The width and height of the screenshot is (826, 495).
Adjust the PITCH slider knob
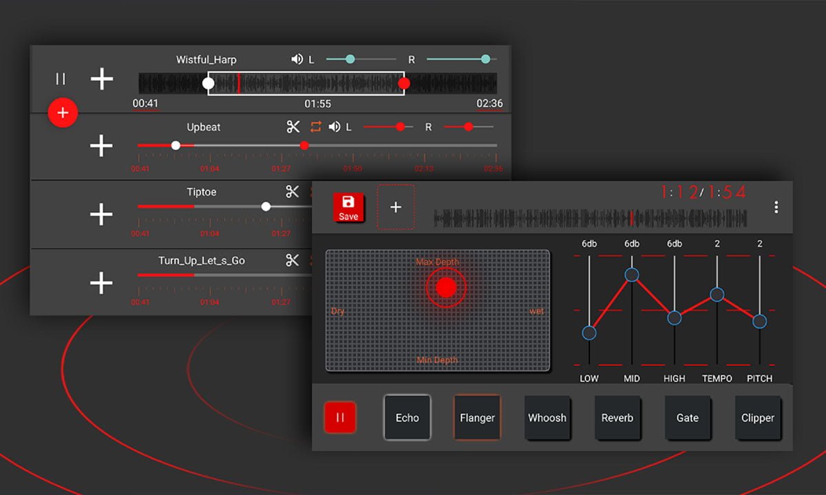760,321
